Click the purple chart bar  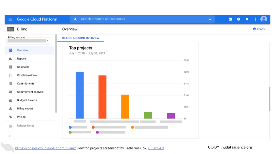tap(171, 116)
